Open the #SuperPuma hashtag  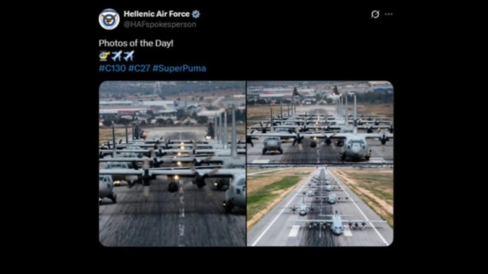(179, 68)
